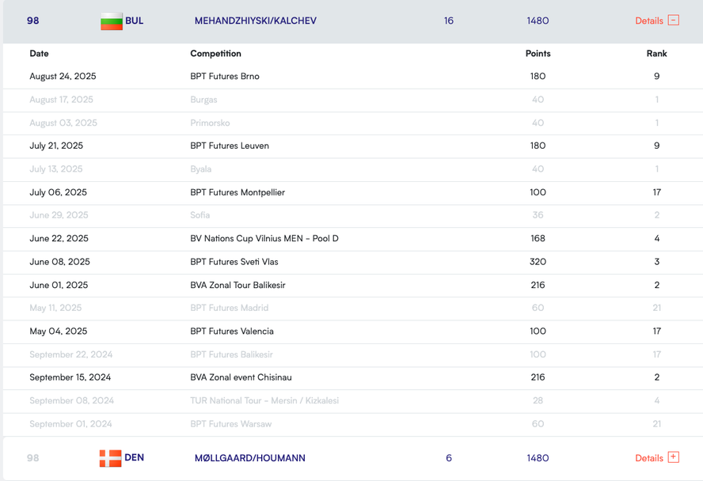
Task: Select BVA Zonal event Chisinau row
Action: click(x=241, y=377)
